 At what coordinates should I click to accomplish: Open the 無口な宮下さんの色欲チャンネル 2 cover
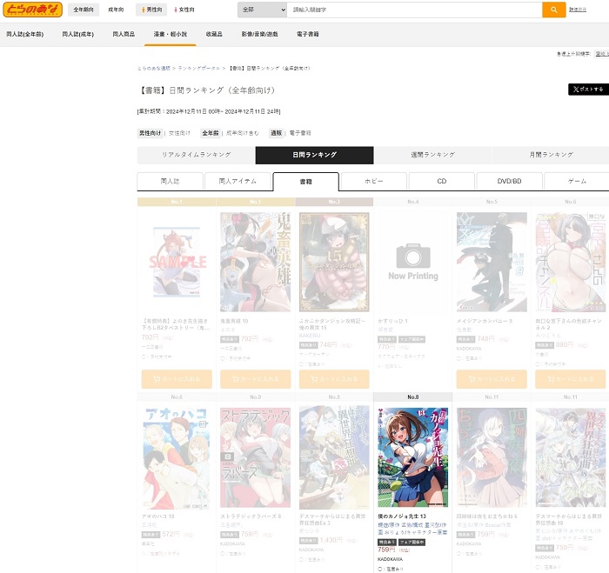tap(570, 262)
